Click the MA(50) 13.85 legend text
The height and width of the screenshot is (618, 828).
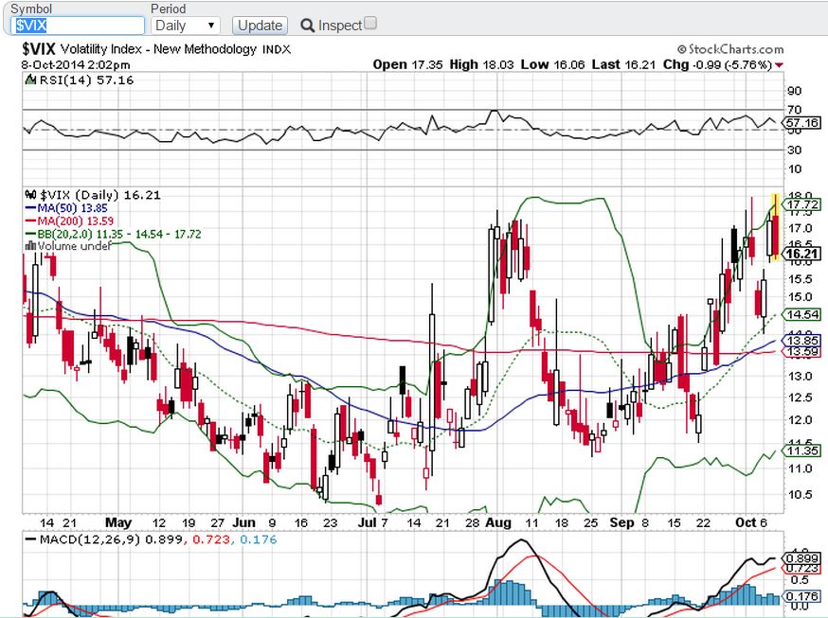click(x=72, y=208)
